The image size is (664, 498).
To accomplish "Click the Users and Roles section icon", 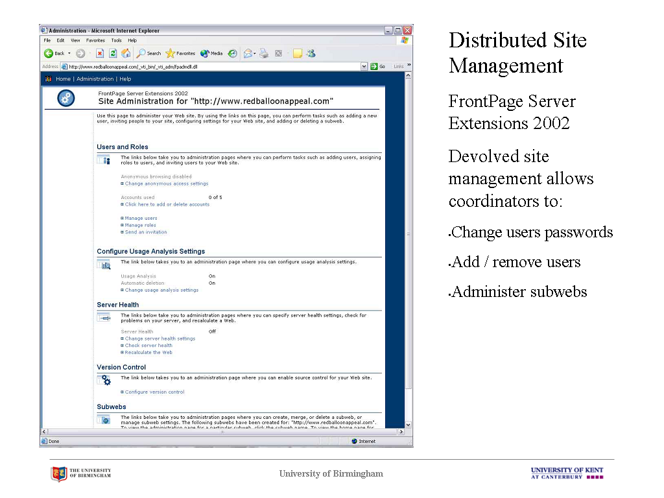I will [x=104, y=160].
